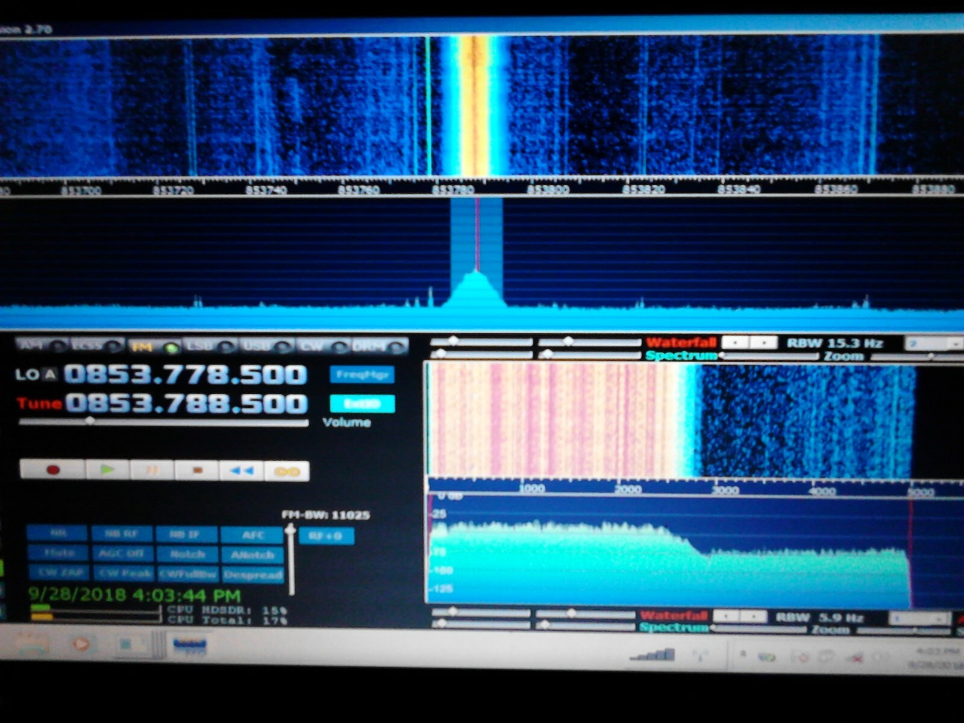Pause playback using the Pause icon

pyautogui.click(x=153, y=470)
